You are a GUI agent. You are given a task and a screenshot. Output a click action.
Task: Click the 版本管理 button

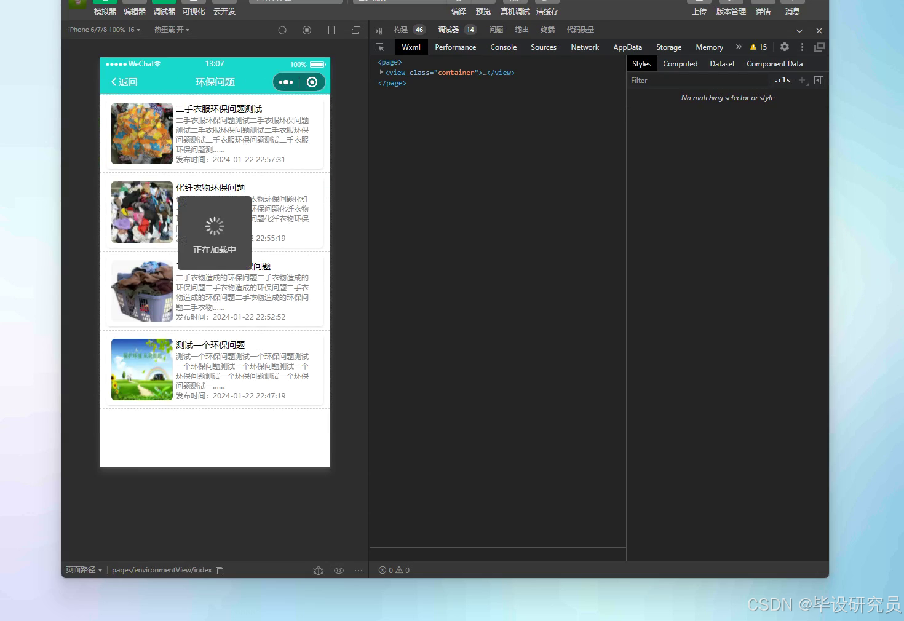pyautogui.click(x=731, y=11)
